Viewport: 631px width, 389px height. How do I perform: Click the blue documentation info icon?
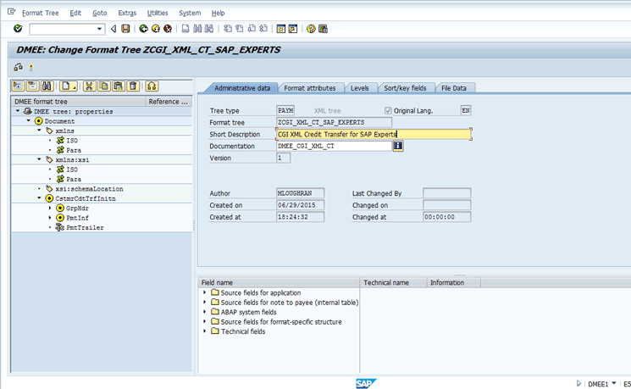coord(397,146)
